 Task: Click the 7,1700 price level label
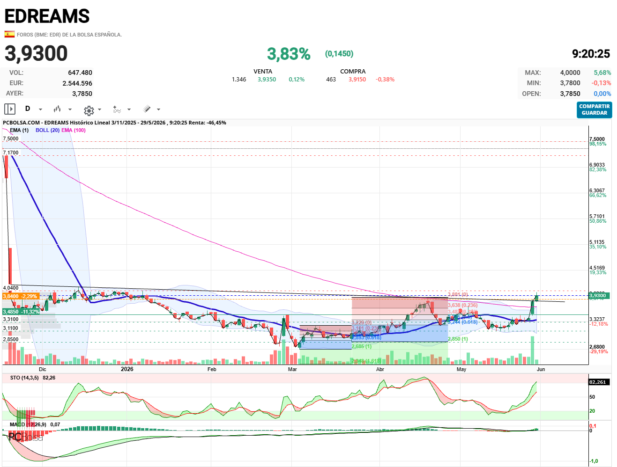pyautogui.click(x=11, y=153)
